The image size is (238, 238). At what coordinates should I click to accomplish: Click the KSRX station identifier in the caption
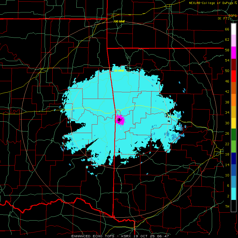pyautogui.click(x=127, y=236)
